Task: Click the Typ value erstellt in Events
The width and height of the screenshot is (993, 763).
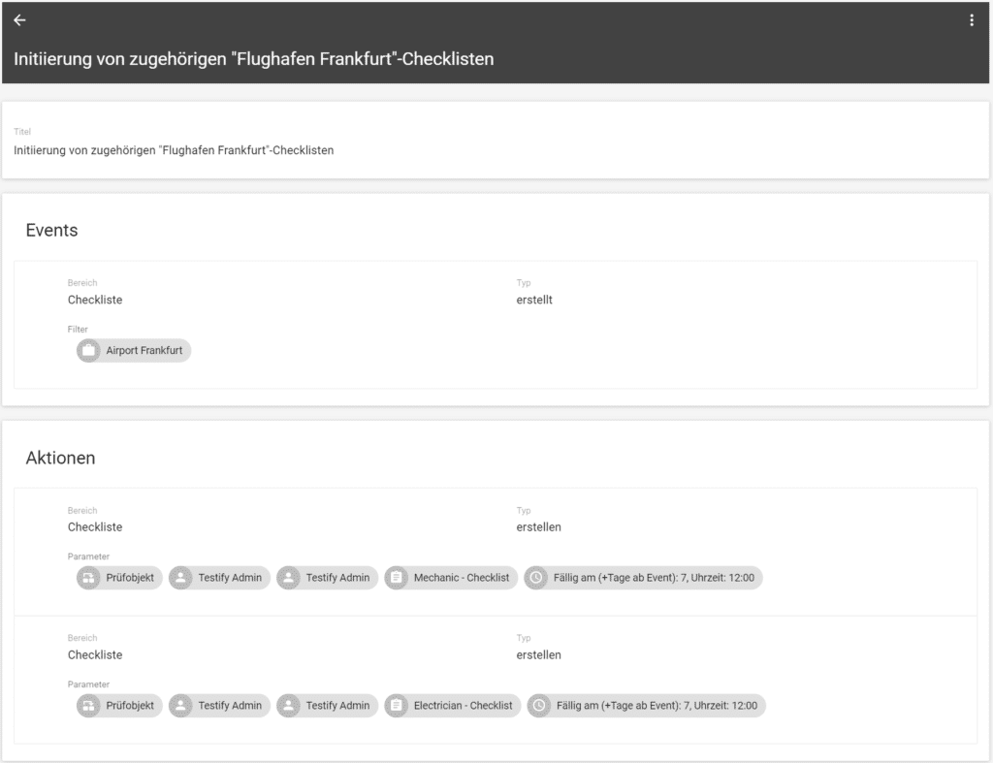Action: (x=534, y=300)
